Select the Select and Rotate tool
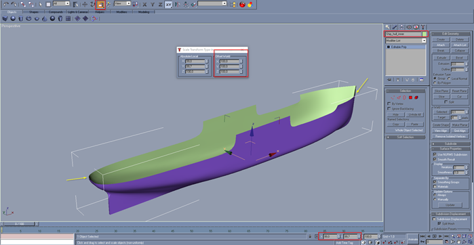The width and height of the screenshot is (474, 245). [92, 4]
